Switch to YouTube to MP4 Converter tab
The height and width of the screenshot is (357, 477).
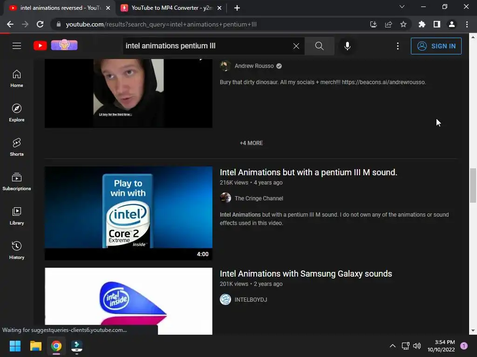[x=171, y=8]
